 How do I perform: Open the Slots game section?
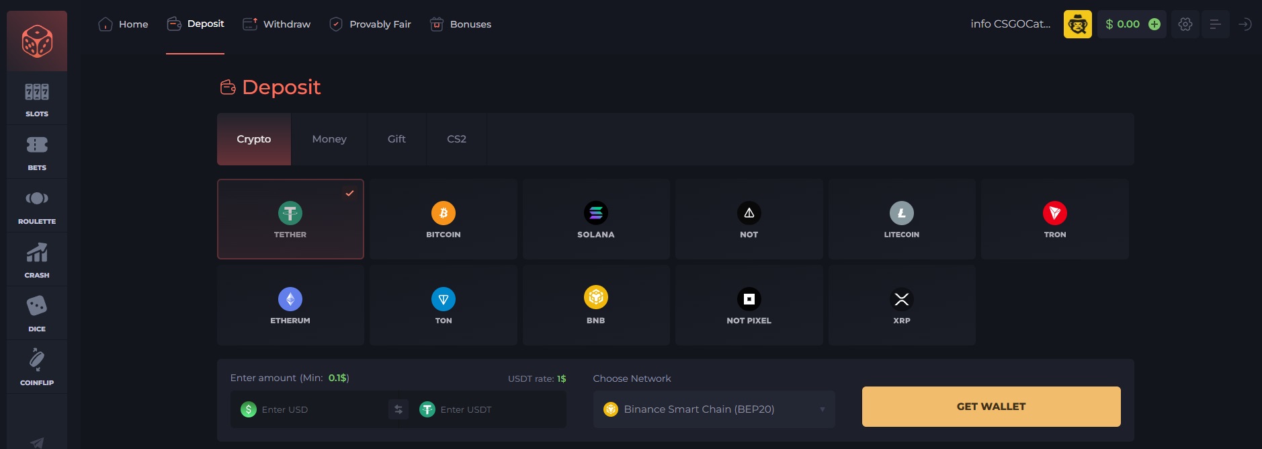37,99
